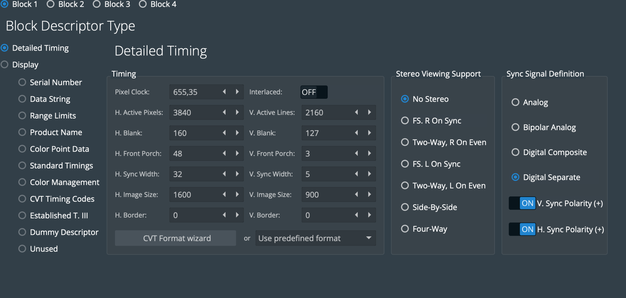The image size is (626, 298).
Task: Increase H. Image Size with right arrow
Action: click(x=237, y=194)
